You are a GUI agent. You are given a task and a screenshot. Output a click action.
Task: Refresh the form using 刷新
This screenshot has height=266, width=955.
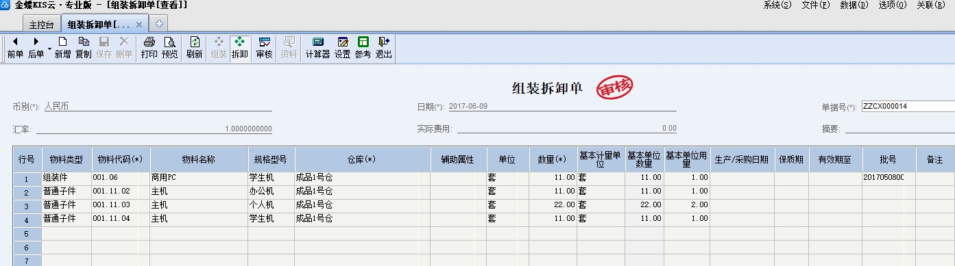(x=194, y=47)
